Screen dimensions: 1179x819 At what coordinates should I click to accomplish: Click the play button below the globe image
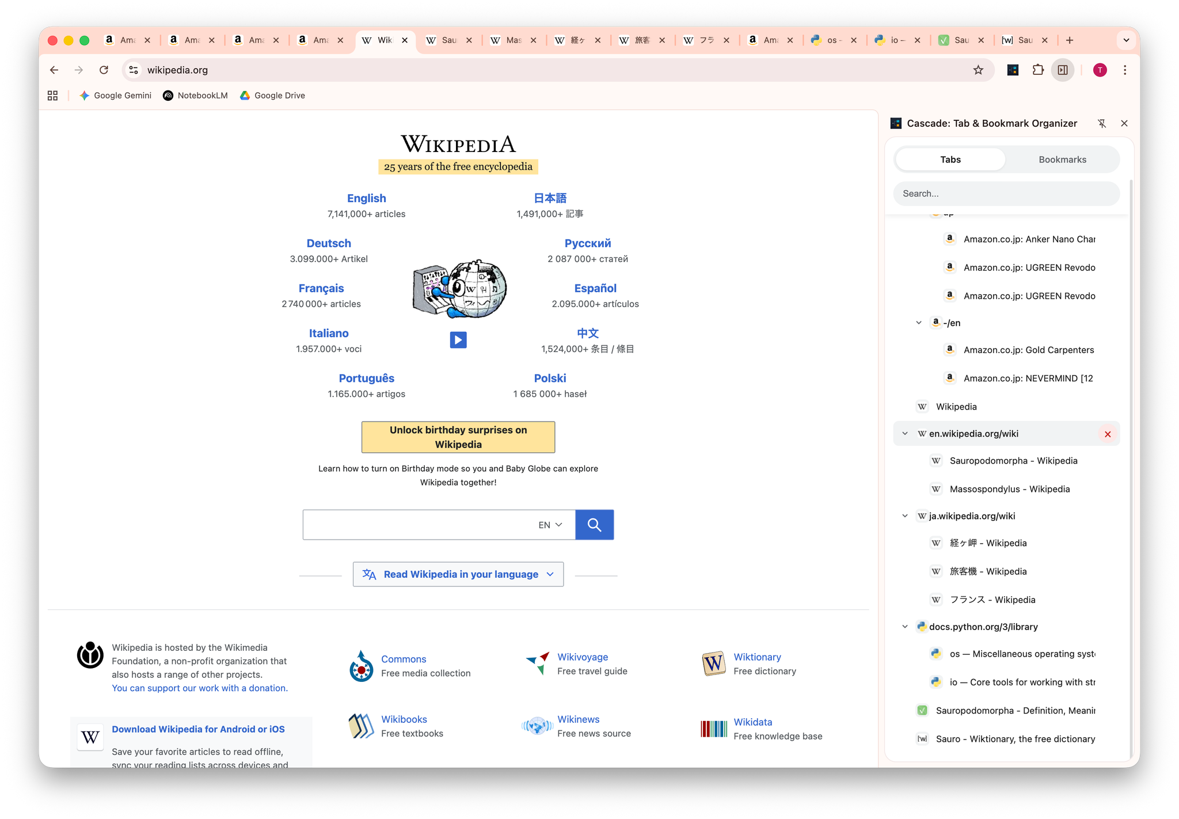click(x=458, y=340)
